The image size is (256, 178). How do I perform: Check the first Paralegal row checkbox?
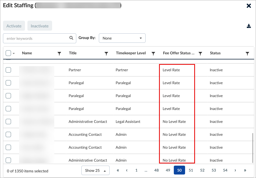[8, 83]
